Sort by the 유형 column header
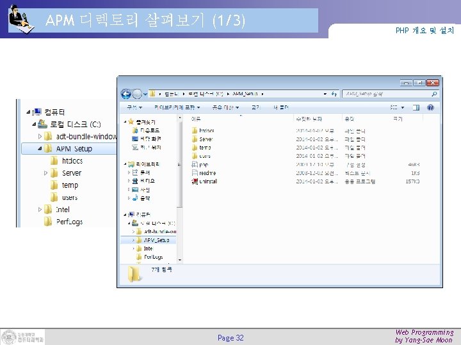Image resolution: width=461 pixels, height=345 pixels. tap(350, 119)
